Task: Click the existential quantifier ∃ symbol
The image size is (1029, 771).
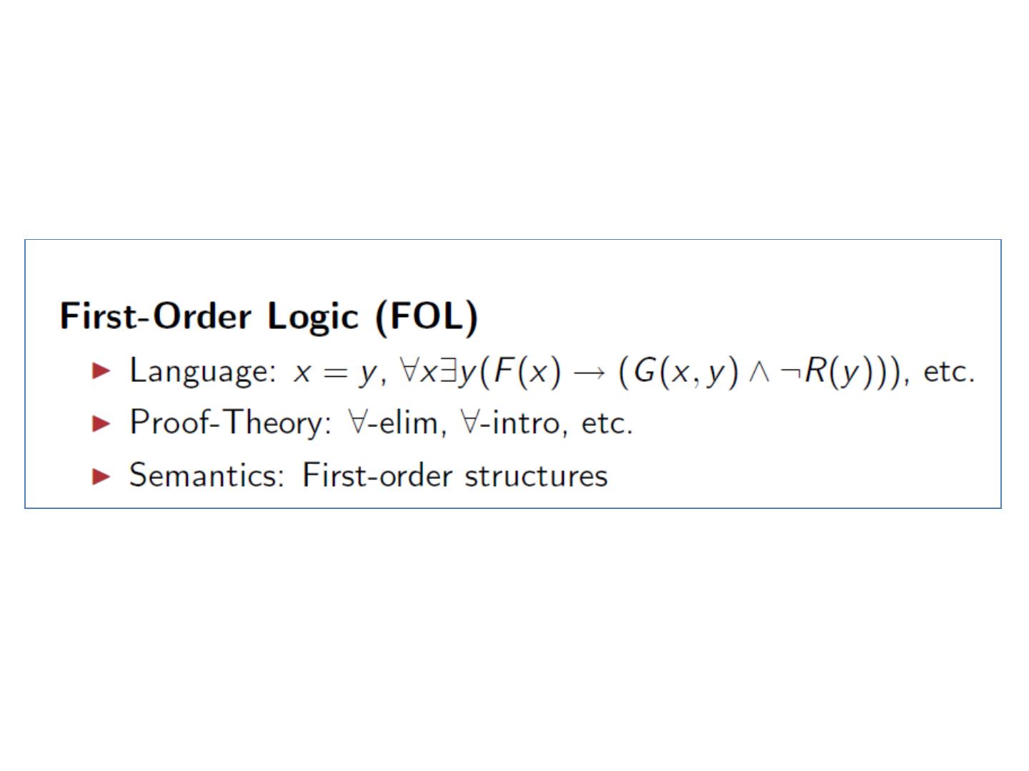Action: point(448,371)
